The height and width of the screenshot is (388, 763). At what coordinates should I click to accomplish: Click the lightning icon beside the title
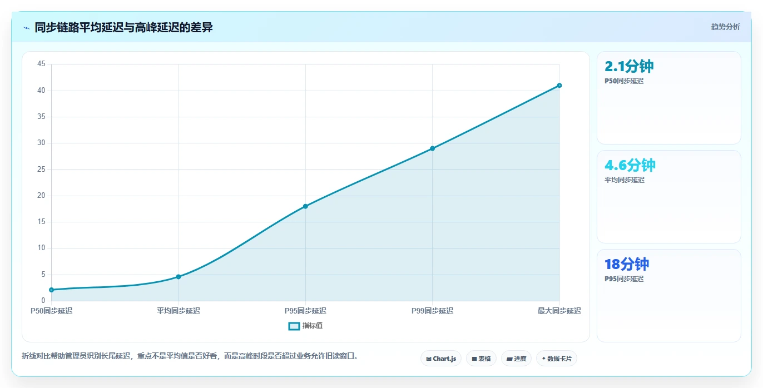pos(26,28)
